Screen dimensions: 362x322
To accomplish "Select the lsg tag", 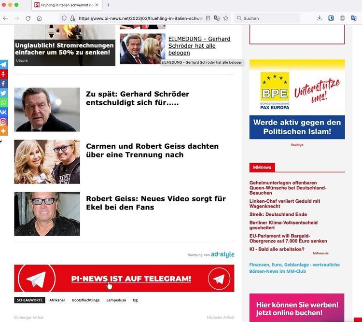I will (135, 300).
